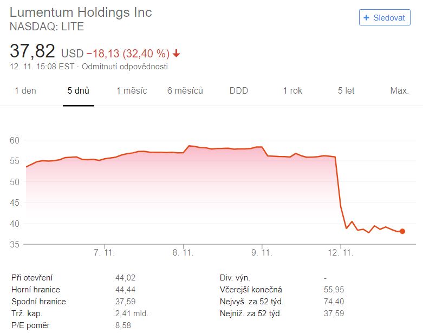This screenshot has height=333, width=423.
Task: Click the red down arrow price indicator
Action: click(176, 54)
